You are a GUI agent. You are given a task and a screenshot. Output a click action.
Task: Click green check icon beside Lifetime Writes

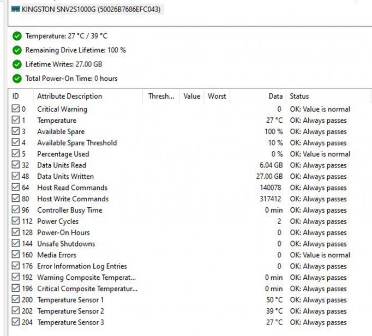click(x=17, y=64)
